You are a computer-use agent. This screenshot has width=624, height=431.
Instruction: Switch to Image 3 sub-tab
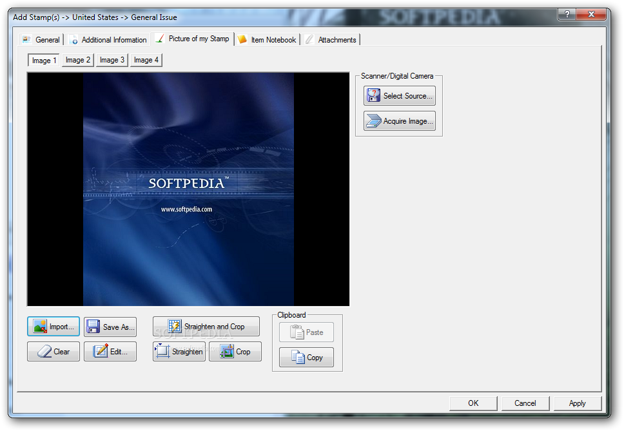point(112,60)
